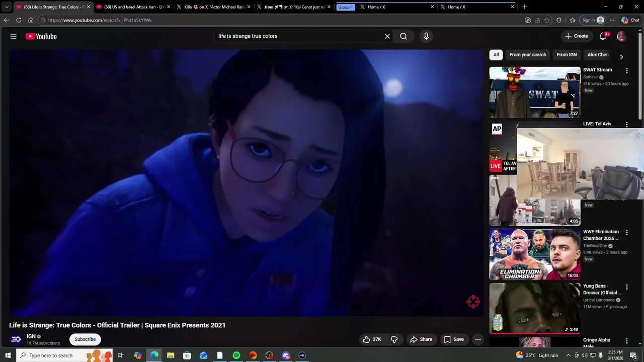Start voice search with microphone icon
The image size is (644, 362).
(x=426, y=36)
